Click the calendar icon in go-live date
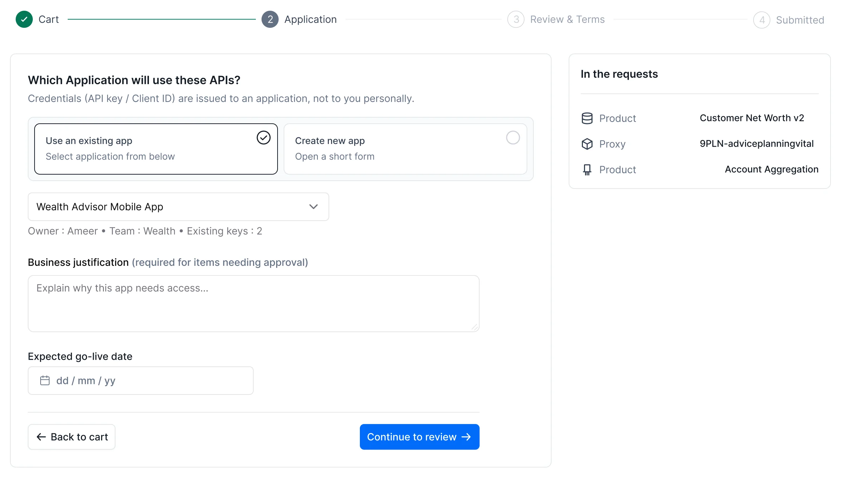Image resolution: width=848 pixels, height=481 pixels. pyautogui.click(x=45, y=381)
